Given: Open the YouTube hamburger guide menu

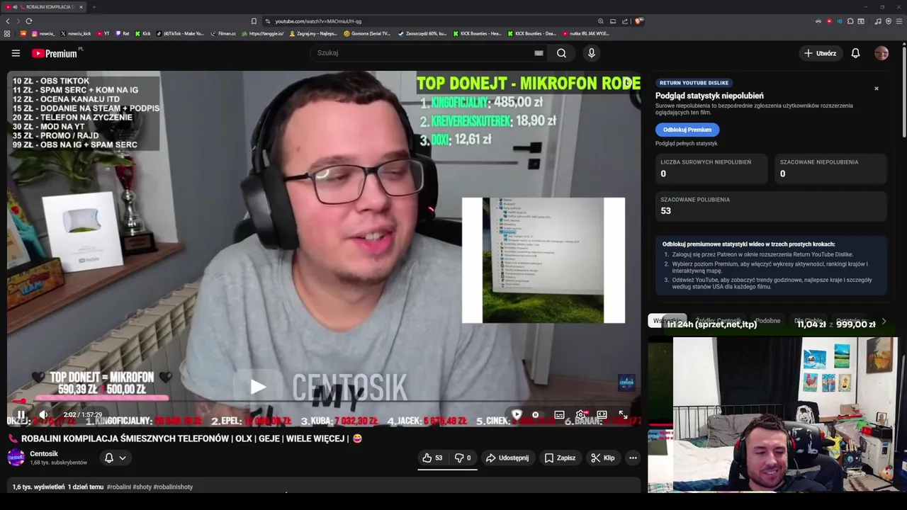Looking at the screenshot, I should [x=16, y=53].
